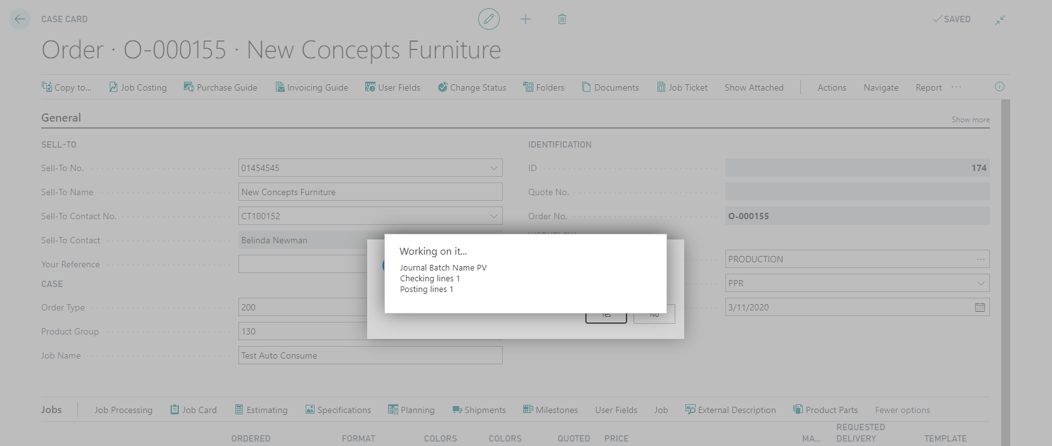Expand the Sell-To No. dropdown

coord(493,168)
